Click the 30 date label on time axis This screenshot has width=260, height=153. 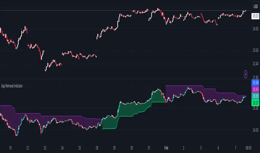pos(131,148)
